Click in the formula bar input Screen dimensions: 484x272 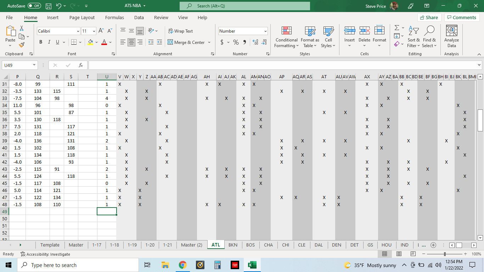[283, 65]
